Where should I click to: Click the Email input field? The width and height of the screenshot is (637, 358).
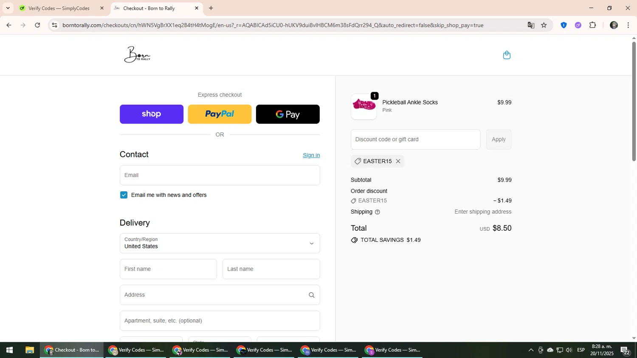(220, 175)
